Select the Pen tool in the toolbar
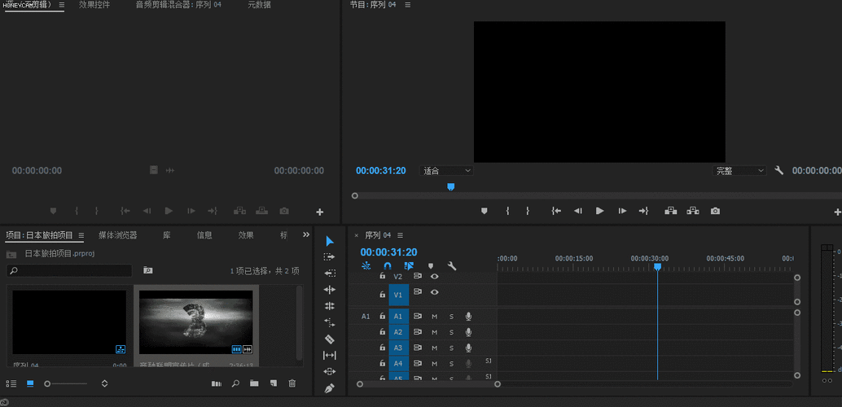This screenshot has height=407, width=842. pos(330,388)
